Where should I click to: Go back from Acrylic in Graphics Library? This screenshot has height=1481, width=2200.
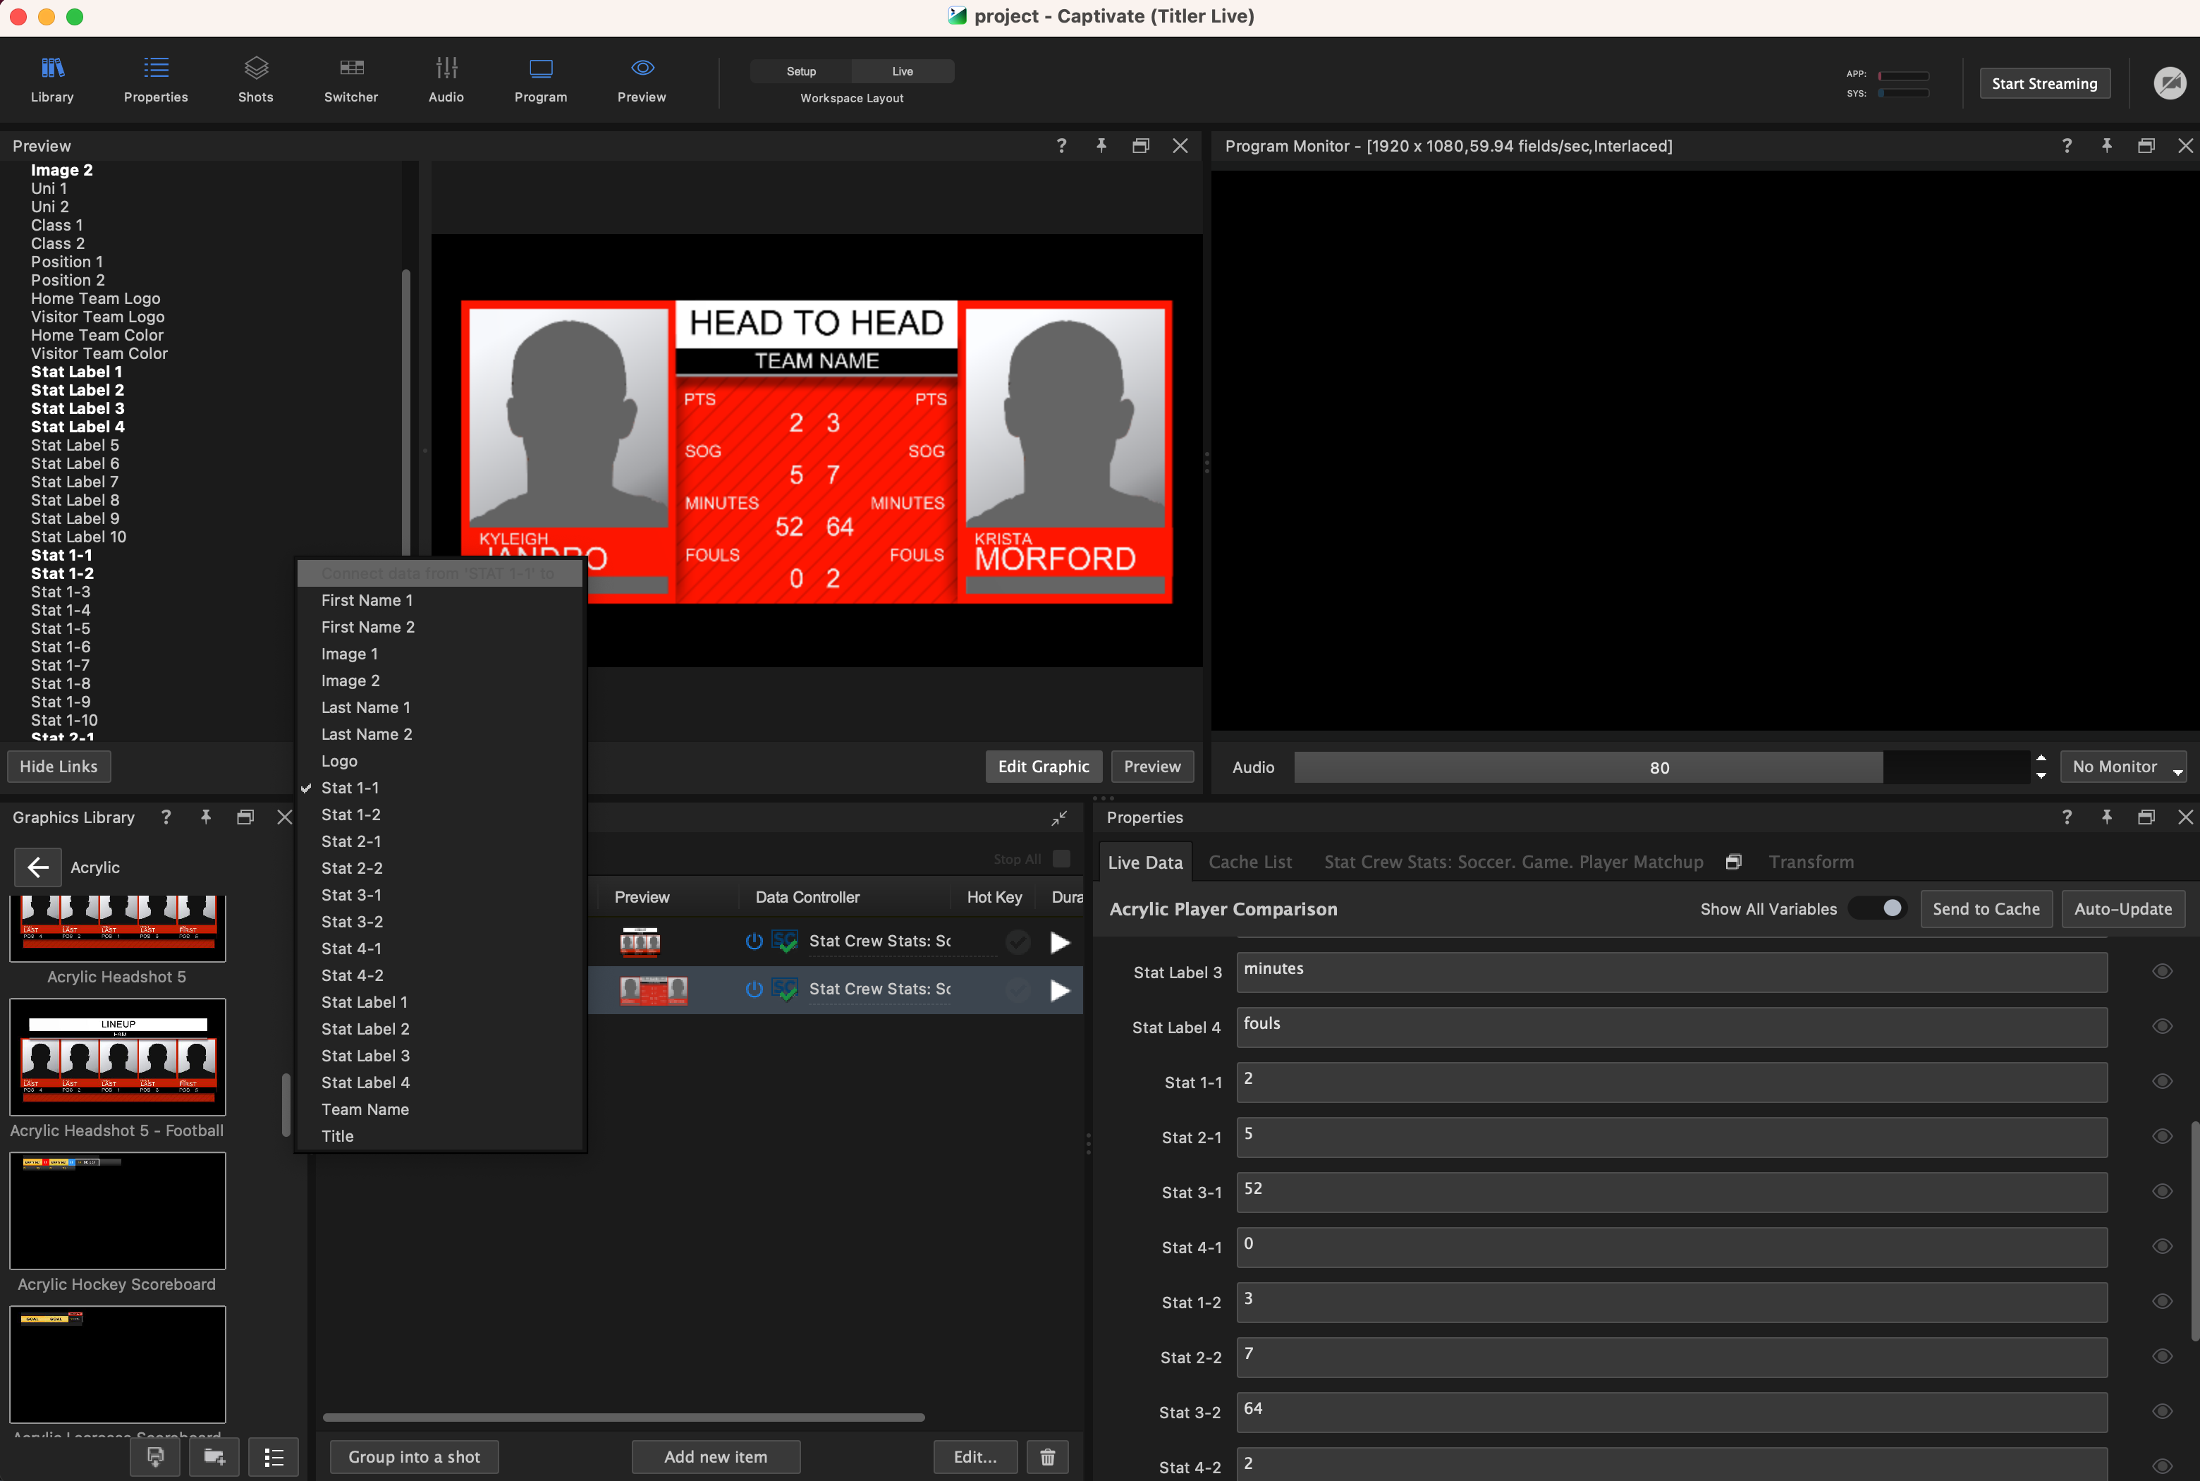point(38,866)
